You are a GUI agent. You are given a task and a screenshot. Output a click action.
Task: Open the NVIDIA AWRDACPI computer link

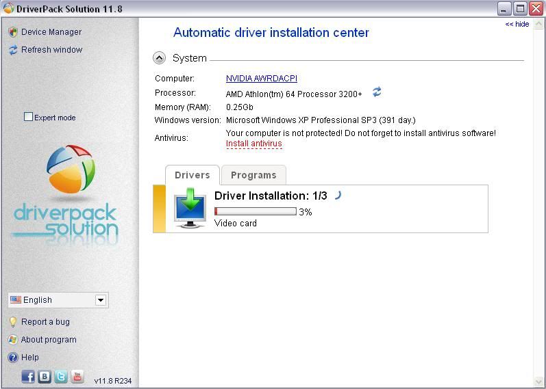(262, 79)
